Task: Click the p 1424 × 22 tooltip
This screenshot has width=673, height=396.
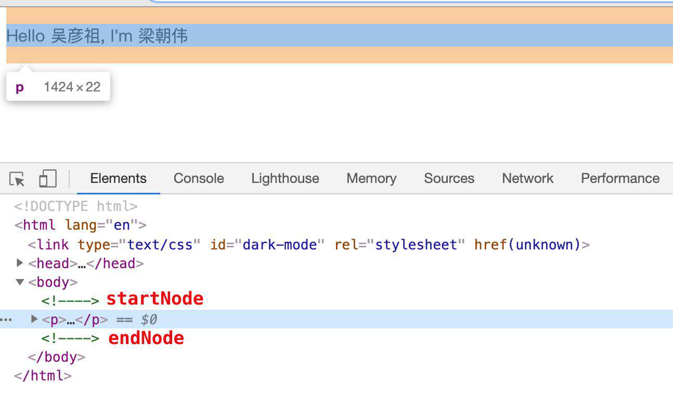Action: pos(58,87)
